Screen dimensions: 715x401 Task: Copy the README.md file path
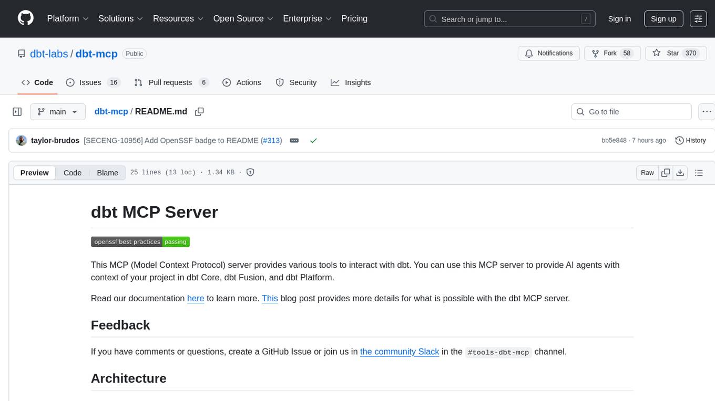click(199, 112)
